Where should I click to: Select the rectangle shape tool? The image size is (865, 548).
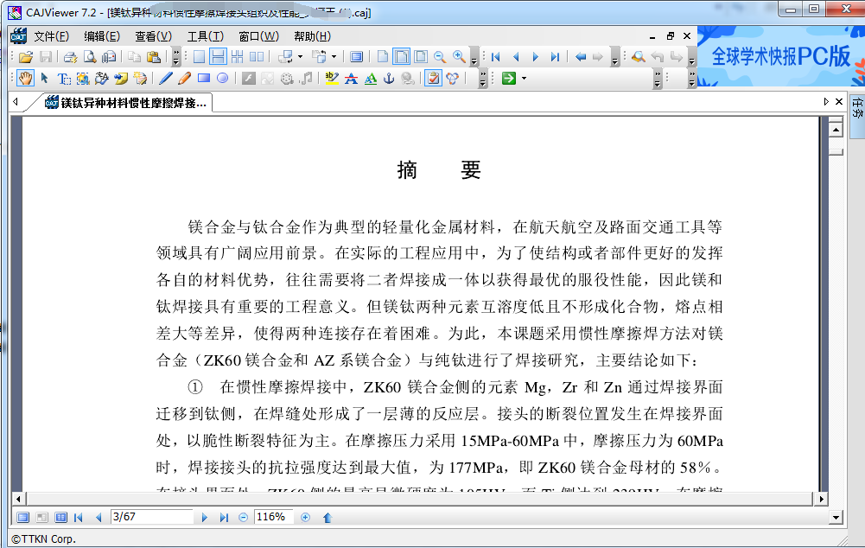pyautogui.click(x=204, y=79)
